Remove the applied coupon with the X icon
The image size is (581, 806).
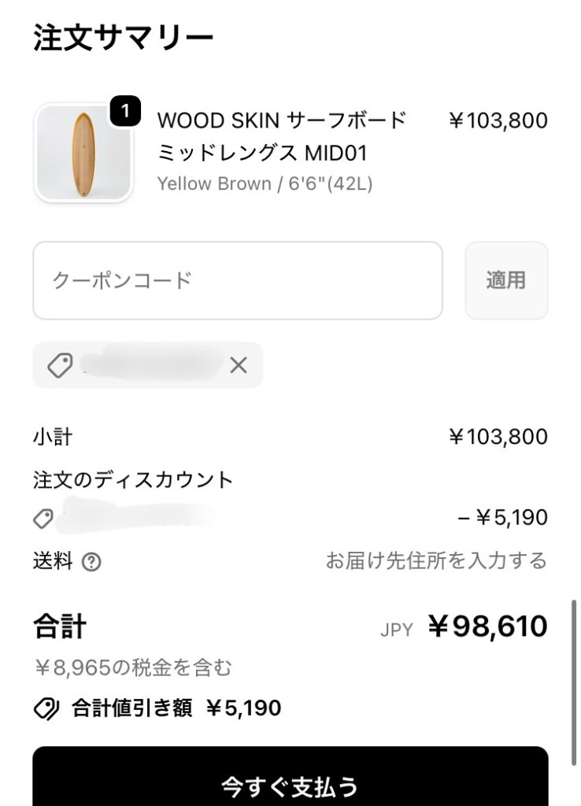pyautogui.click(x=238, y=365)
